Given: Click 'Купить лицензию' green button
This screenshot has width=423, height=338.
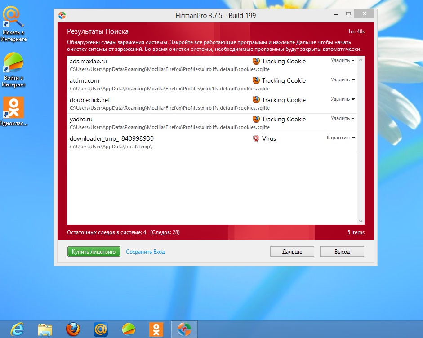Looking at the screenshot, I should click(x=94, y=251).
